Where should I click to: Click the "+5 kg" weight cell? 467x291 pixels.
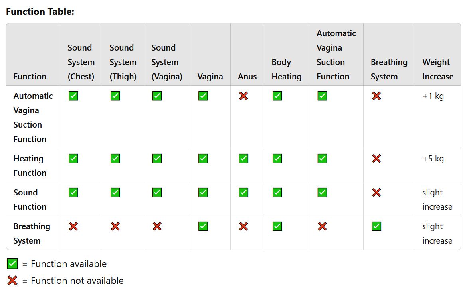(433, 159)
